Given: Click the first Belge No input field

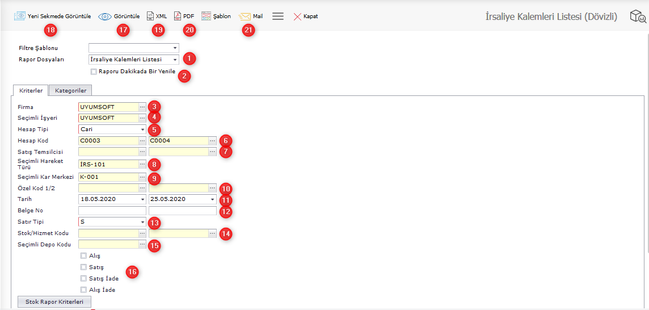Looking at the screenshot, I should click(112, 211).
